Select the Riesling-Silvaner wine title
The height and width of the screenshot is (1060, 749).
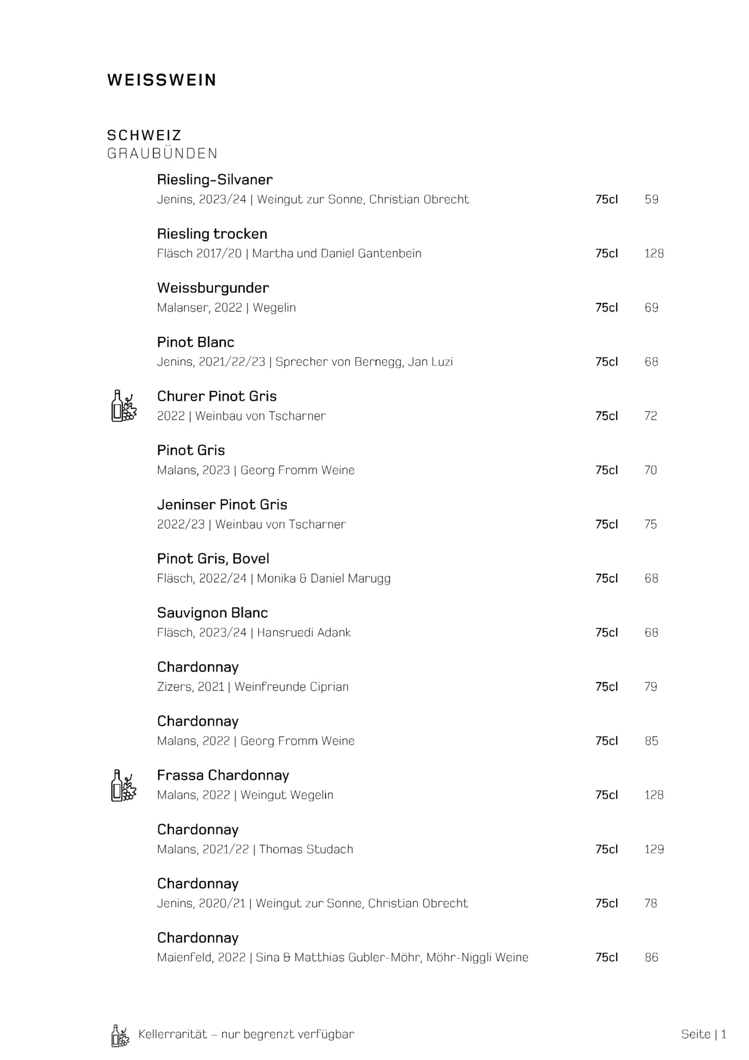coord(215,180)
